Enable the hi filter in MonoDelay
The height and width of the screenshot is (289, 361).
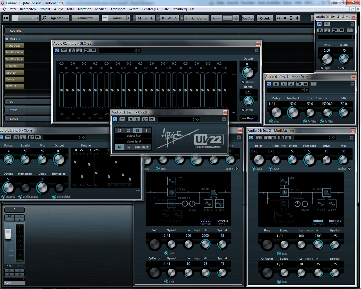[322, 121]
